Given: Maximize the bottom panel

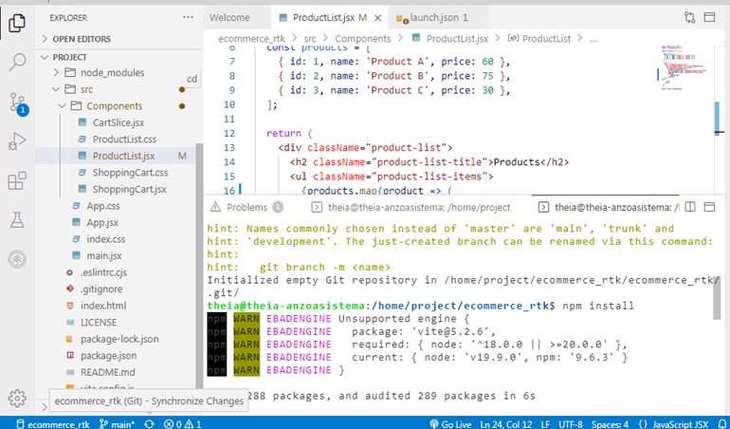Looking at the screenshot, I should click(x=709, y=207).
